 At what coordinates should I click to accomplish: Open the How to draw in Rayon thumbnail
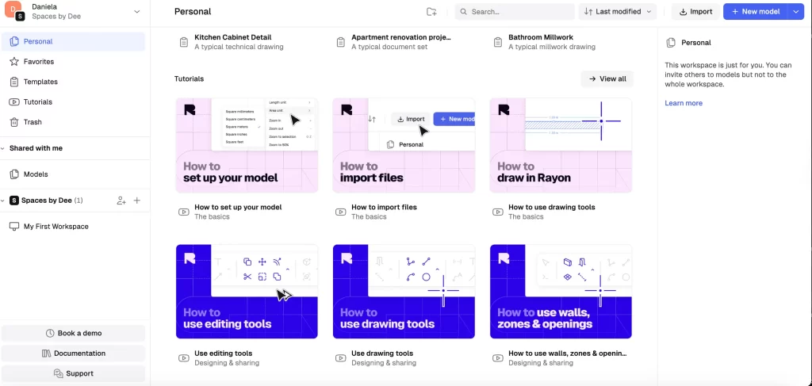click(x=561, y=145)
